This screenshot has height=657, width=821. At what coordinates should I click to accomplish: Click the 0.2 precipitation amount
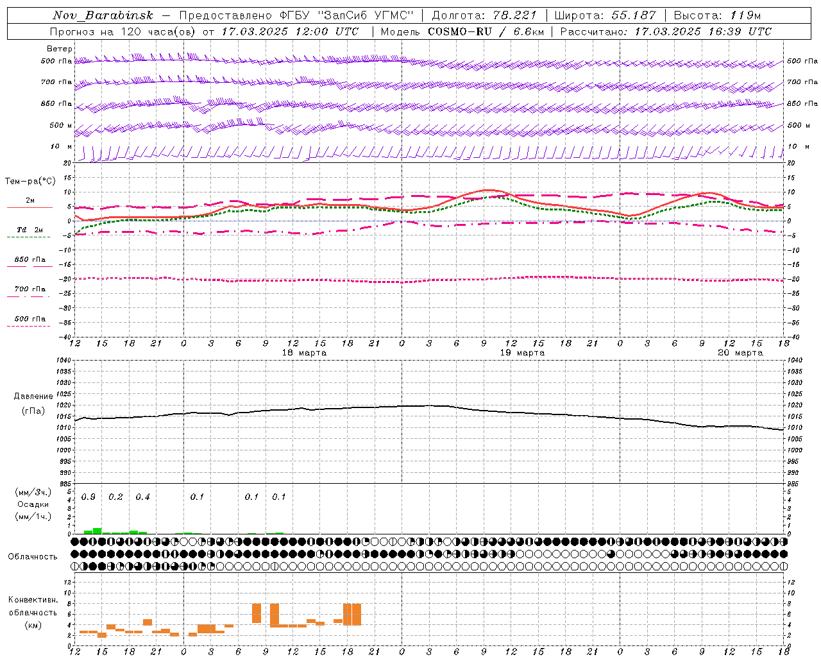tap(115, 497)
